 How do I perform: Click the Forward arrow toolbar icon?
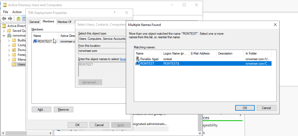coord(10,18)
